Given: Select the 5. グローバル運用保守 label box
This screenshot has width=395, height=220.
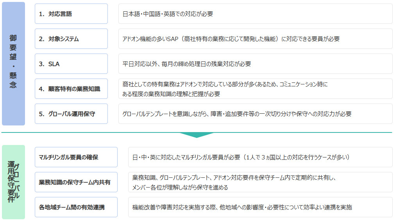Looking at the screenshot, I should 71,114.
